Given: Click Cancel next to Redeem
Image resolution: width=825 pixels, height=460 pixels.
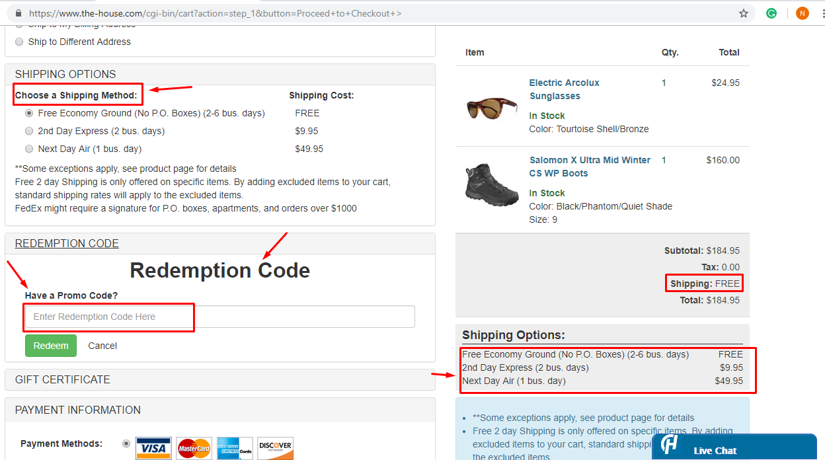Looking at the screenshot, I should point(102,346).
